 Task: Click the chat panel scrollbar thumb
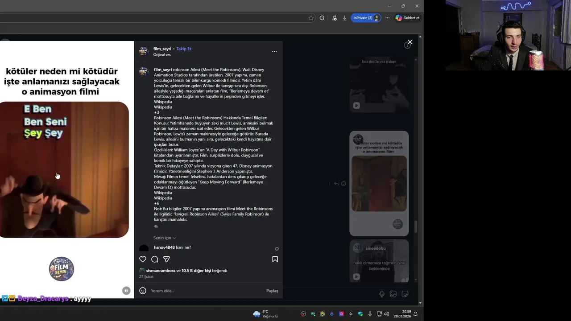pos(416,226)
